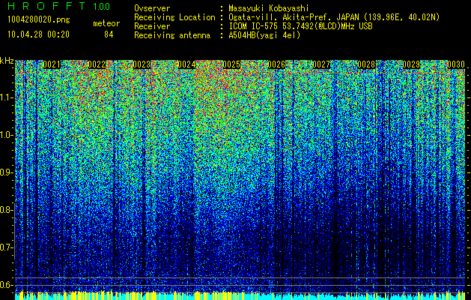This screenshot has height=300, width=471.
Task: Click the 0026 time marker
Action: point(276,64)
